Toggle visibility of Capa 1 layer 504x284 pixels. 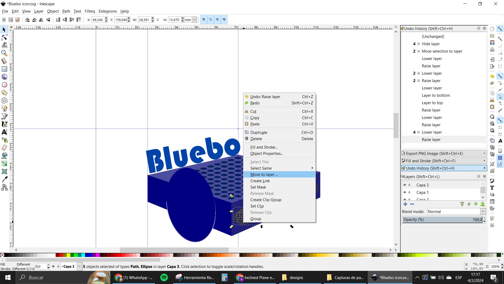click(405, 192)
